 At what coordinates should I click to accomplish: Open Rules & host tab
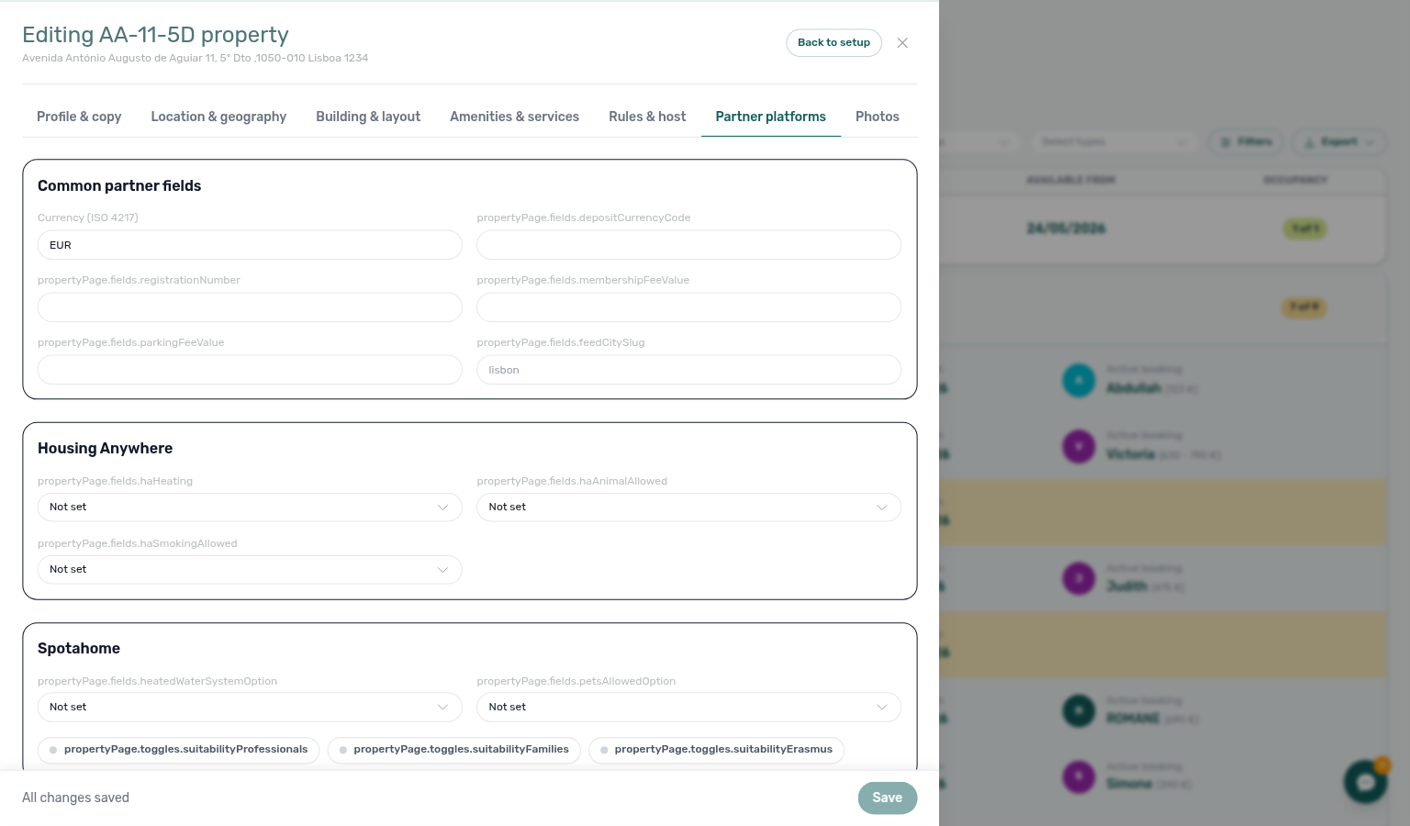pyautogui.click(x=647, y=117)
